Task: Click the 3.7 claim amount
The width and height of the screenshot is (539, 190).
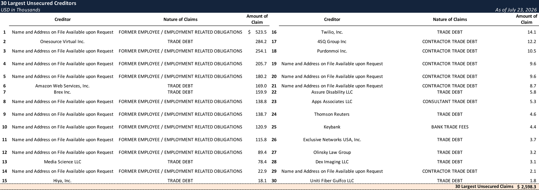Action: 533,140
